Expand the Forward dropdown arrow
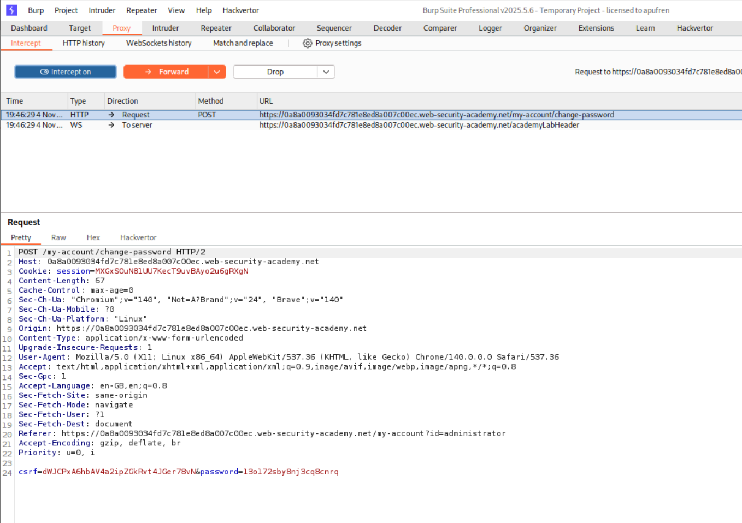This screenshot has width=742, height=523. [217, 72]
